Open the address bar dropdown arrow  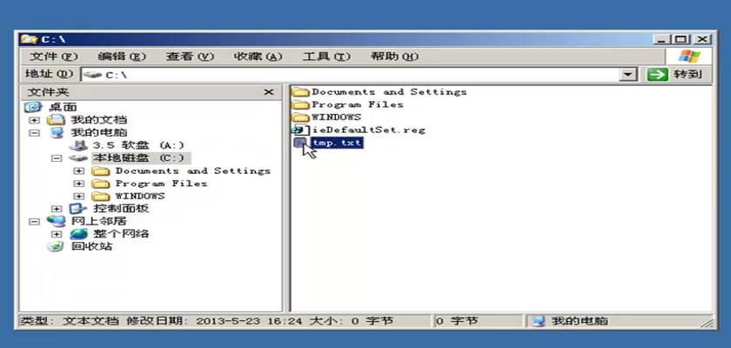coord(628,75)
